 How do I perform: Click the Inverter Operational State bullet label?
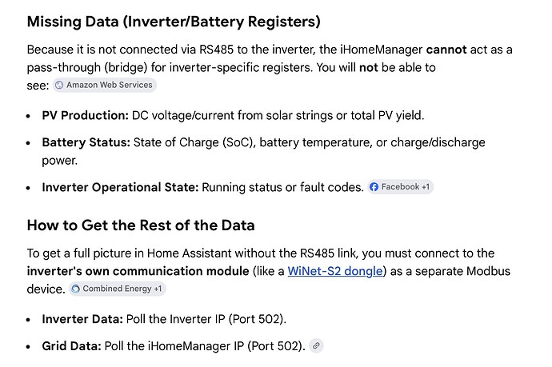(x=120, y=187)
